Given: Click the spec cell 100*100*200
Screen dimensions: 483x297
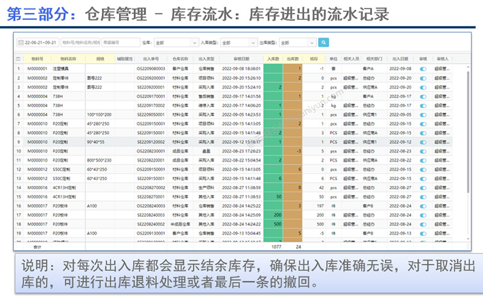Looking at the screenshot, I should 100,115.
